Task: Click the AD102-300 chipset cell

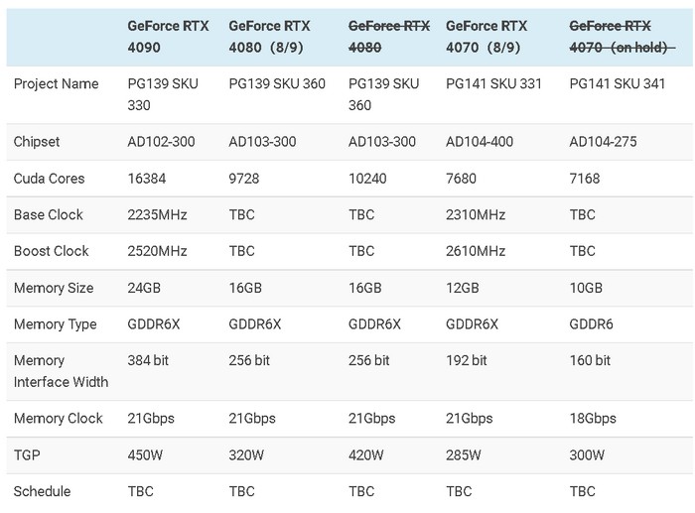Action: click(162, 142)
